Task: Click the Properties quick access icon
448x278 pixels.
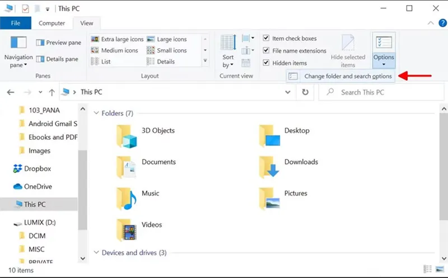Action: pos(25,8)
